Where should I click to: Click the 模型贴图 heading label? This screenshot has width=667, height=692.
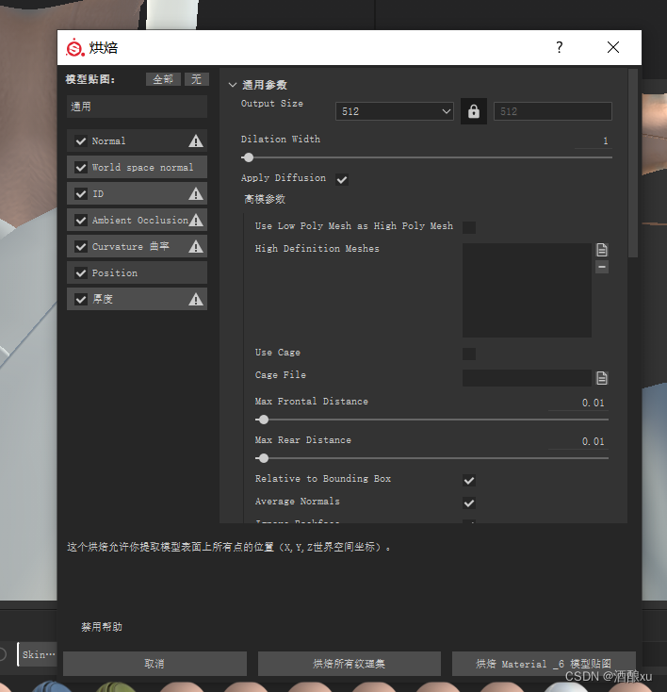click(x=90, y=79)
